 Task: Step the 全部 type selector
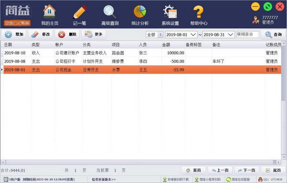click(161, 34)
